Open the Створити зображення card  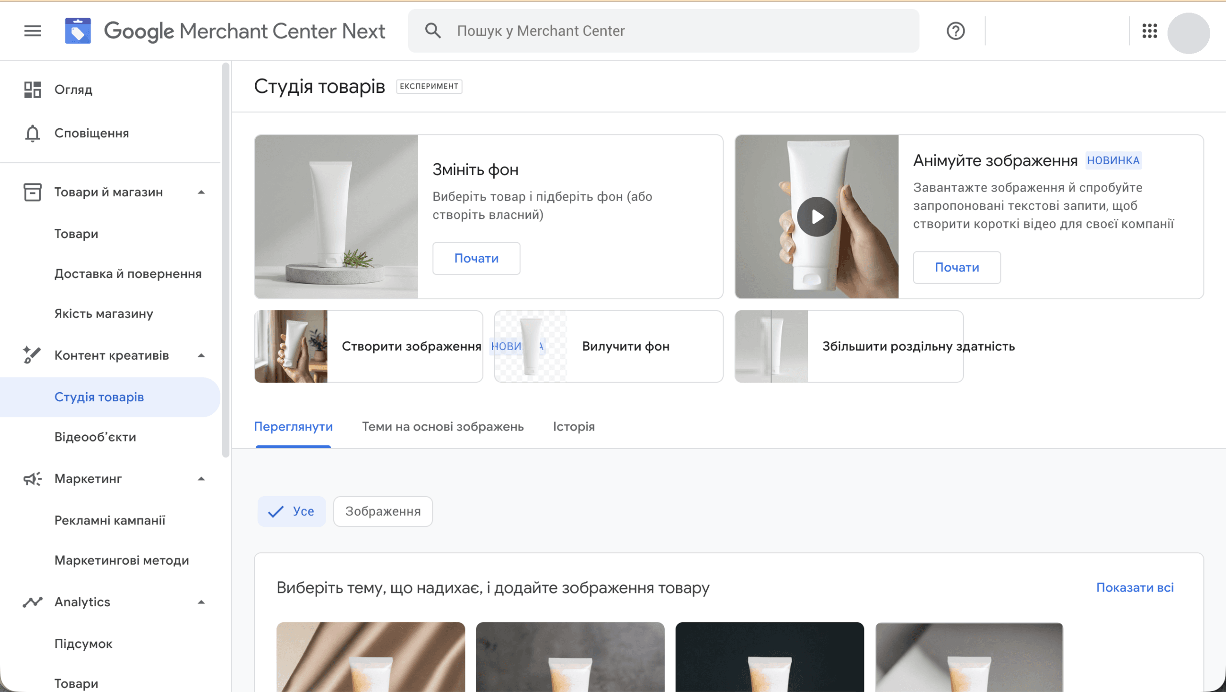pos(368,346)
